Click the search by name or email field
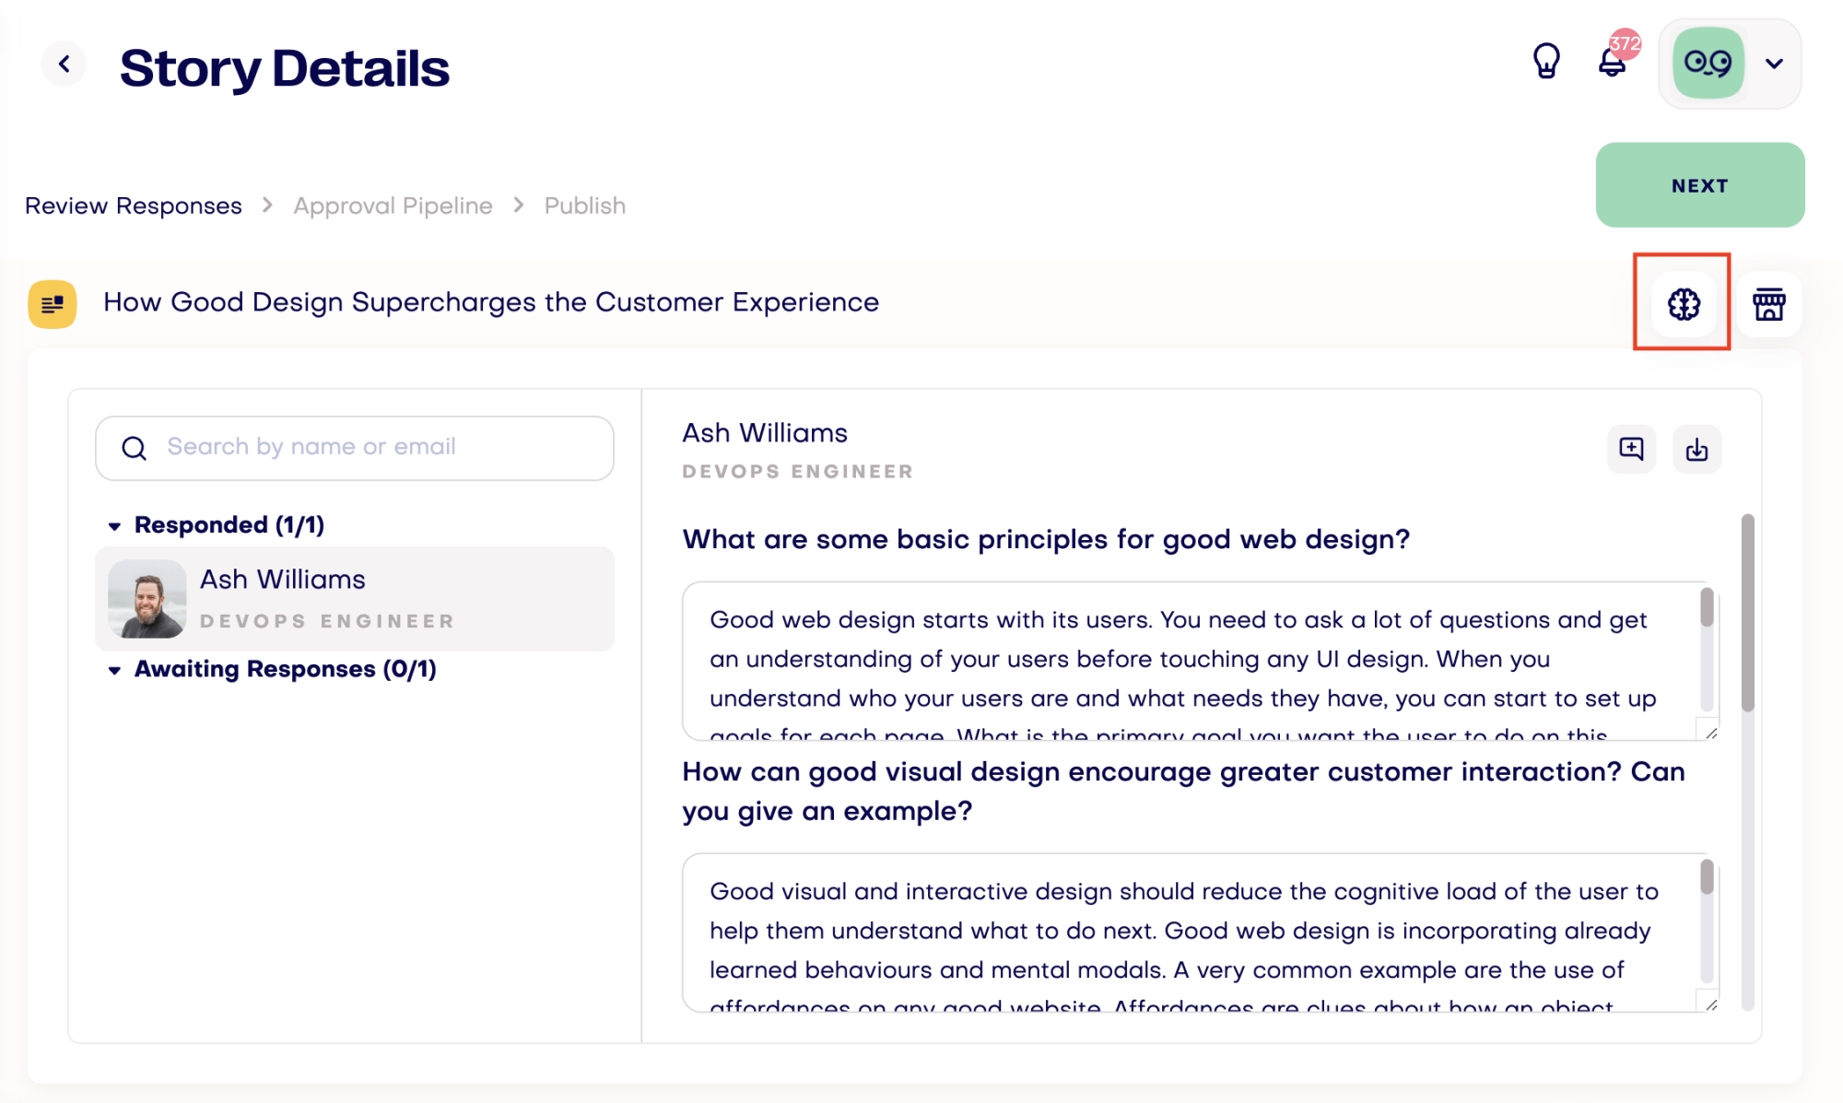Screen dimensions: 1843x1103 click(355, 448)
